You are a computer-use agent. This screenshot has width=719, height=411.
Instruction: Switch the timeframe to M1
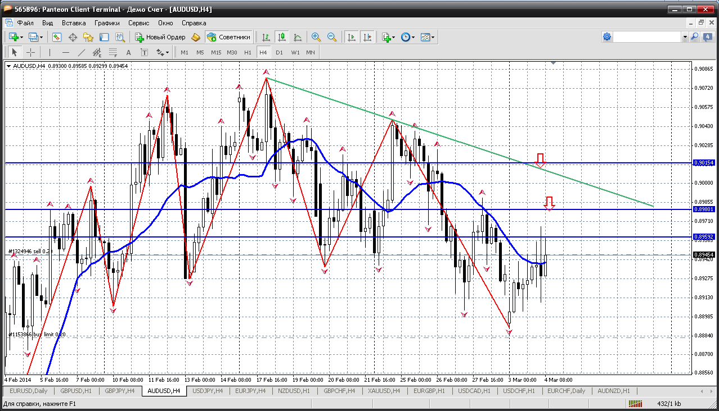click(x=185, y=52)
